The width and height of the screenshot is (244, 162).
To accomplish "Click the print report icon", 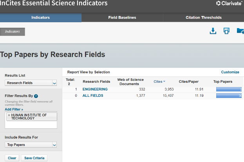I will 226,31.
